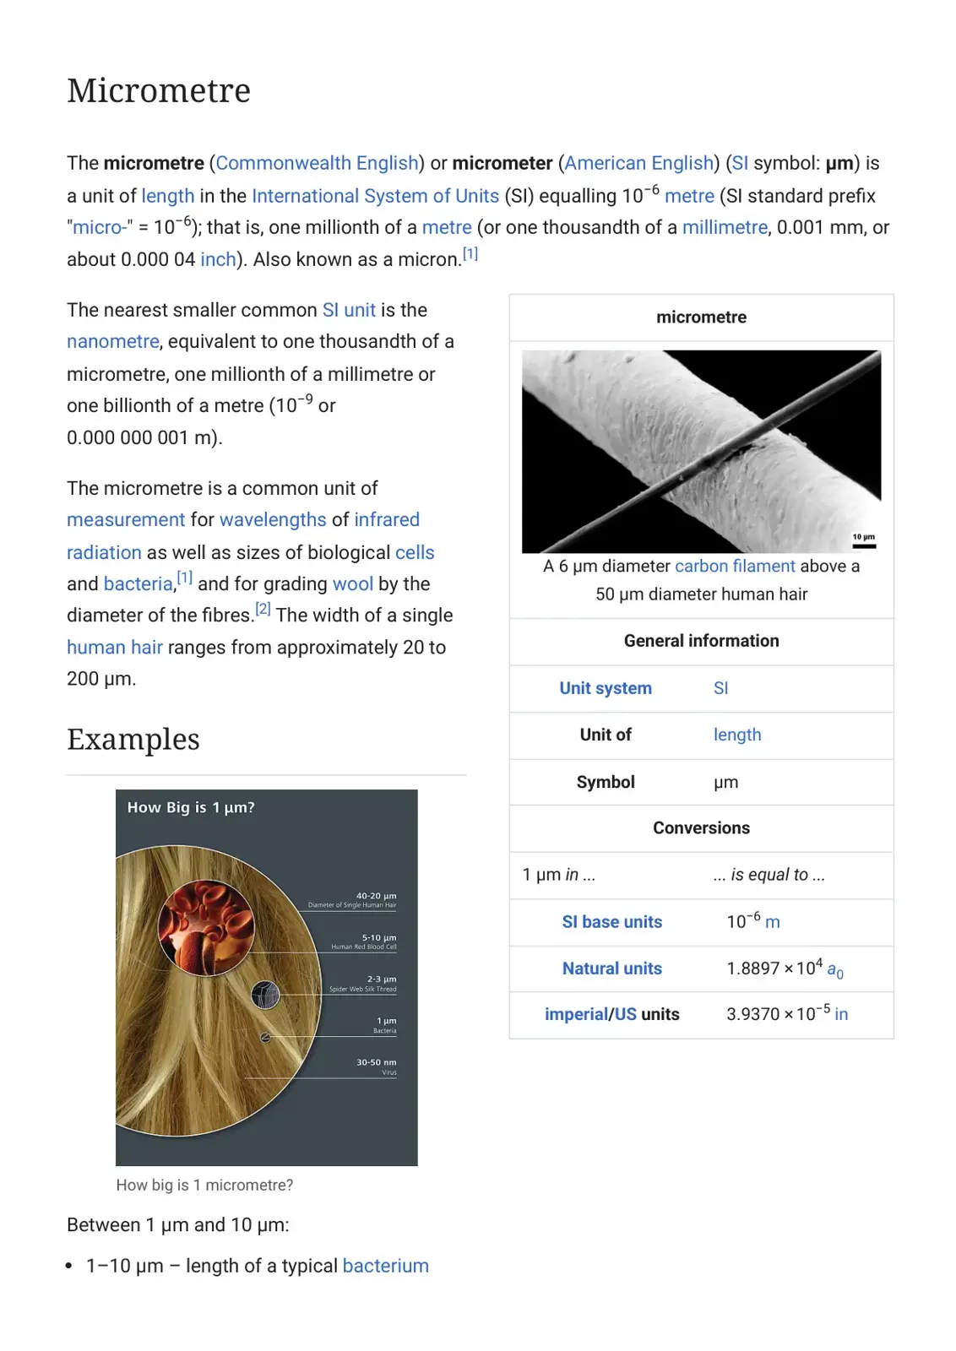
Task: Click the 'Examples' section heading
Action: tap(133, 739)
